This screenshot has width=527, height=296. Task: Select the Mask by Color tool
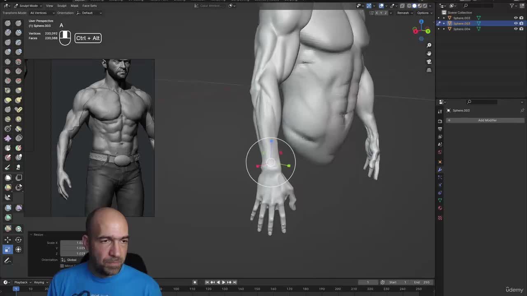[x=19, y=229]
